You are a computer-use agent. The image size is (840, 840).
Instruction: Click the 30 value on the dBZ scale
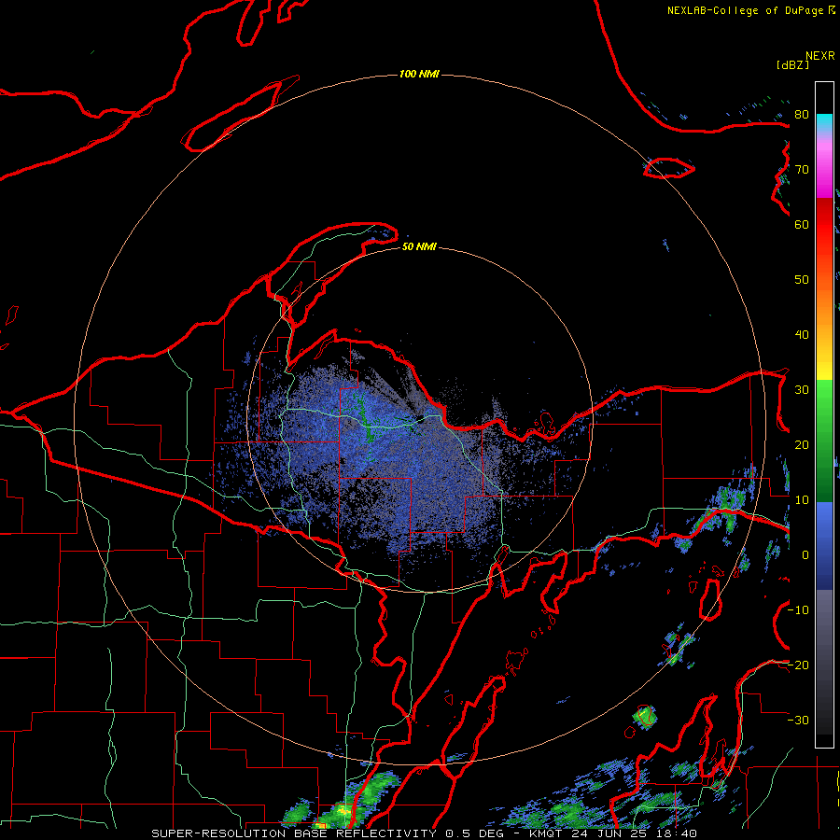[x=802, y=390]
